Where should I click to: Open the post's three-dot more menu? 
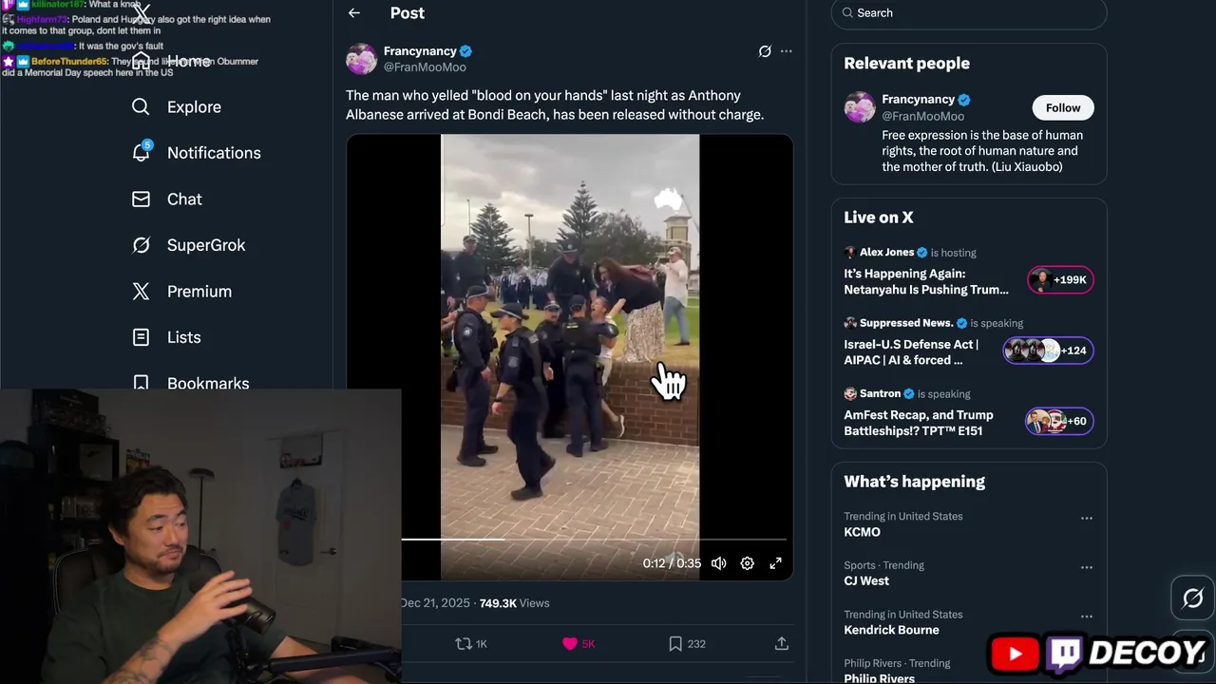pos(786,51)
